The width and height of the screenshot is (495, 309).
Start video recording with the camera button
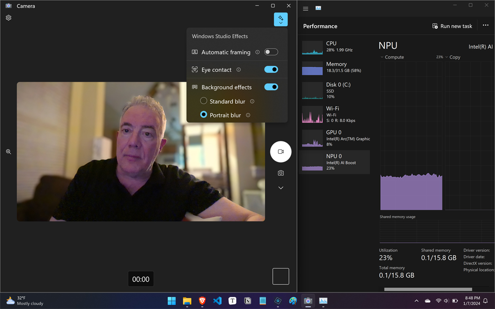(280, 152)
